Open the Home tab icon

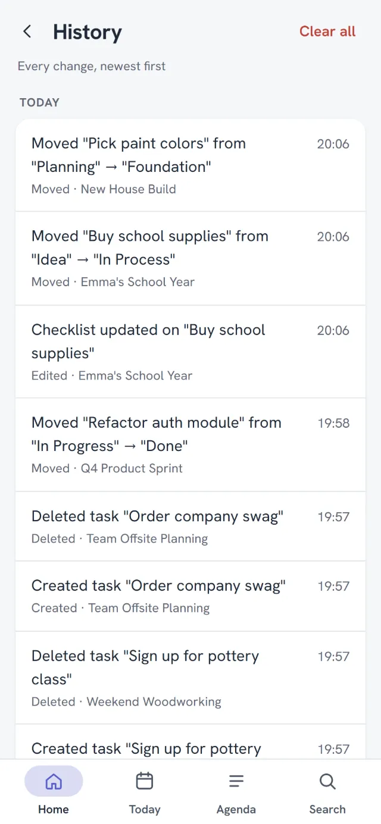54,781
